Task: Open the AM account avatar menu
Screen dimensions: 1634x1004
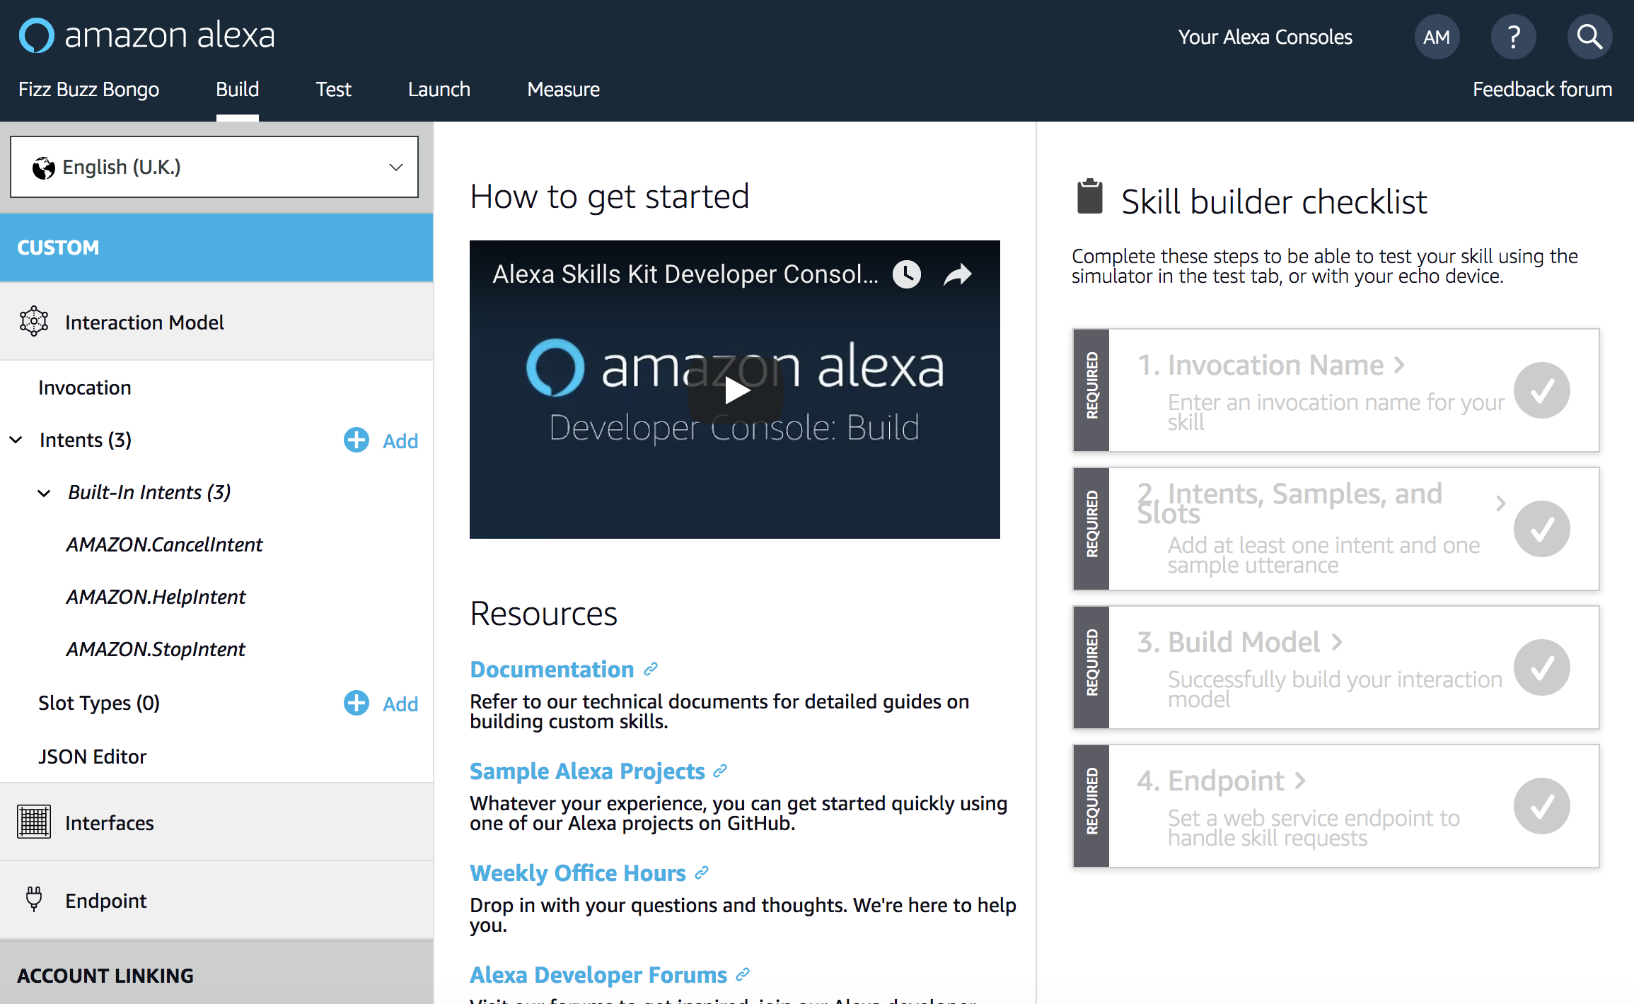Action: (x=1437, y=37)
